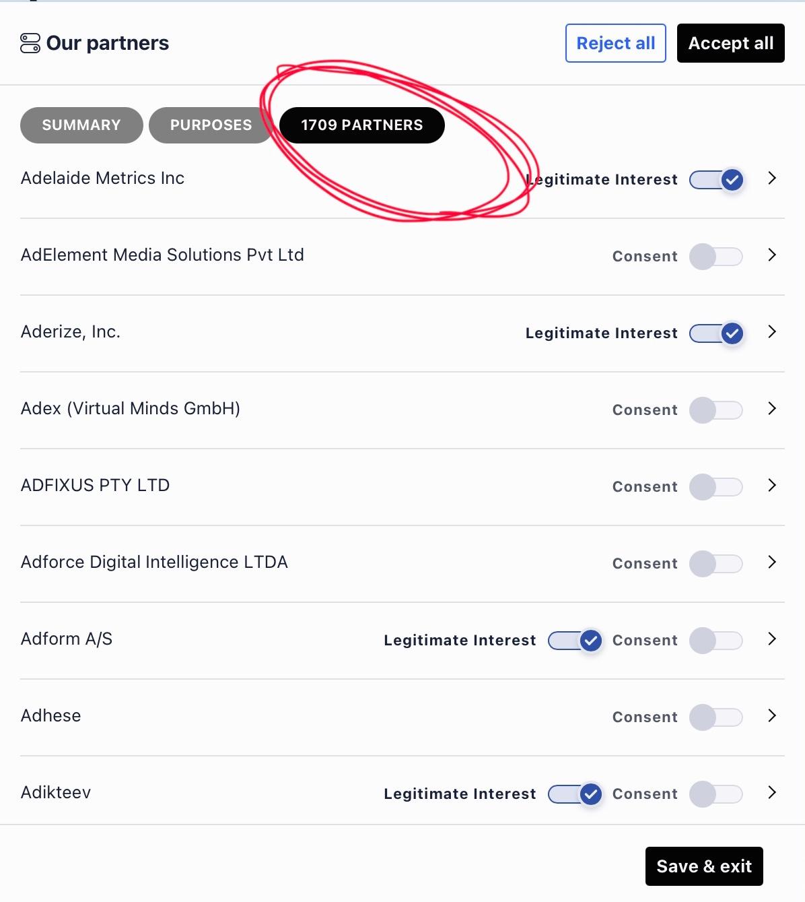Expand Adelaide Metrics Inc details chevron

[x=772, y=179]
